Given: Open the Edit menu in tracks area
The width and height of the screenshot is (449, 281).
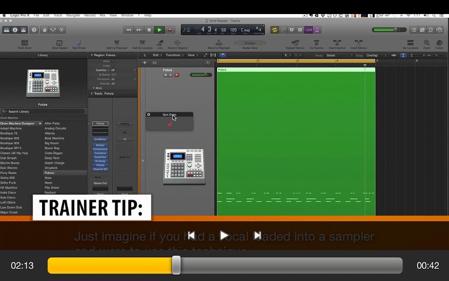Looking at the screenshot, I should coord(157,55).
